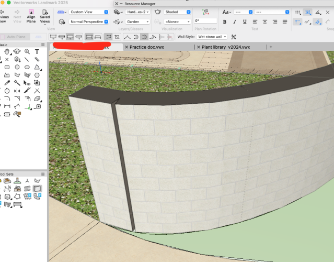Select the Zoom magnifier tool
Viewport: 334px width, 262px height.
pyautogui.click(x=27, y=52)
